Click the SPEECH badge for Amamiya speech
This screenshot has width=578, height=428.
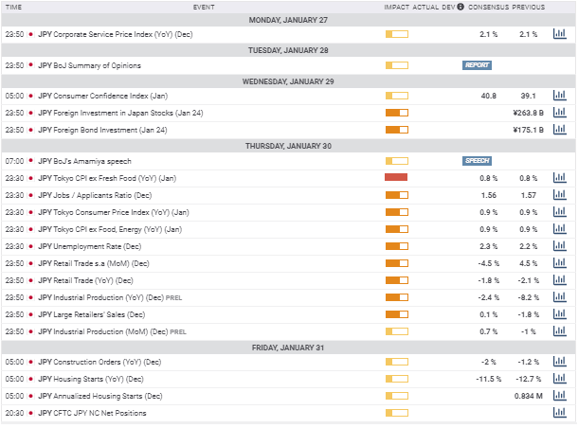click(x=477, y=161)
